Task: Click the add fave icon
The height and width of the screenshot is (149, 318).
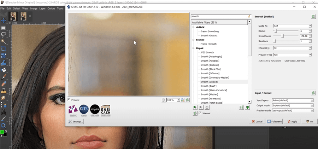Action: [195, 108]
